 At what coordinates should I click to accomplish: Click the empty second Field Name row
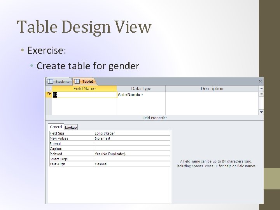click(x=85, y=101)
